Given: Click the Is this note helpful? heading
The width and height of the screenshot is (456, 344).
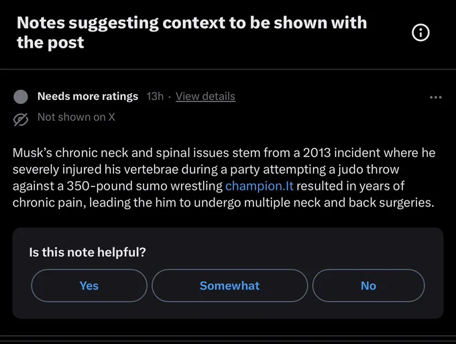Looking at the screenshot, I should tap(87, 252).
